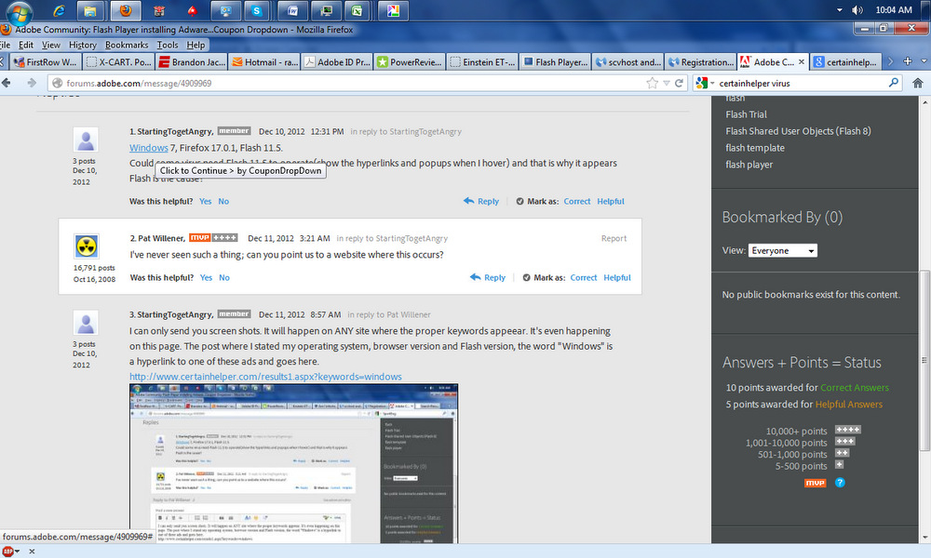Reload the current page
Image resolution: width=931 pixels, height=558 pixels.
coord(679,83)
